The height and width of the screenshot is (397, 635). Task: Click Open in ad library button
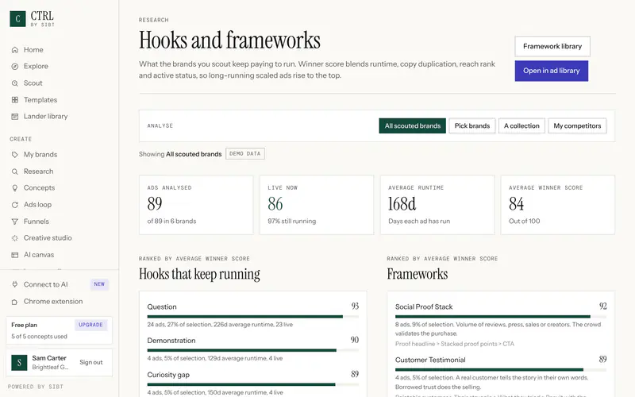[x=551, y=71]
